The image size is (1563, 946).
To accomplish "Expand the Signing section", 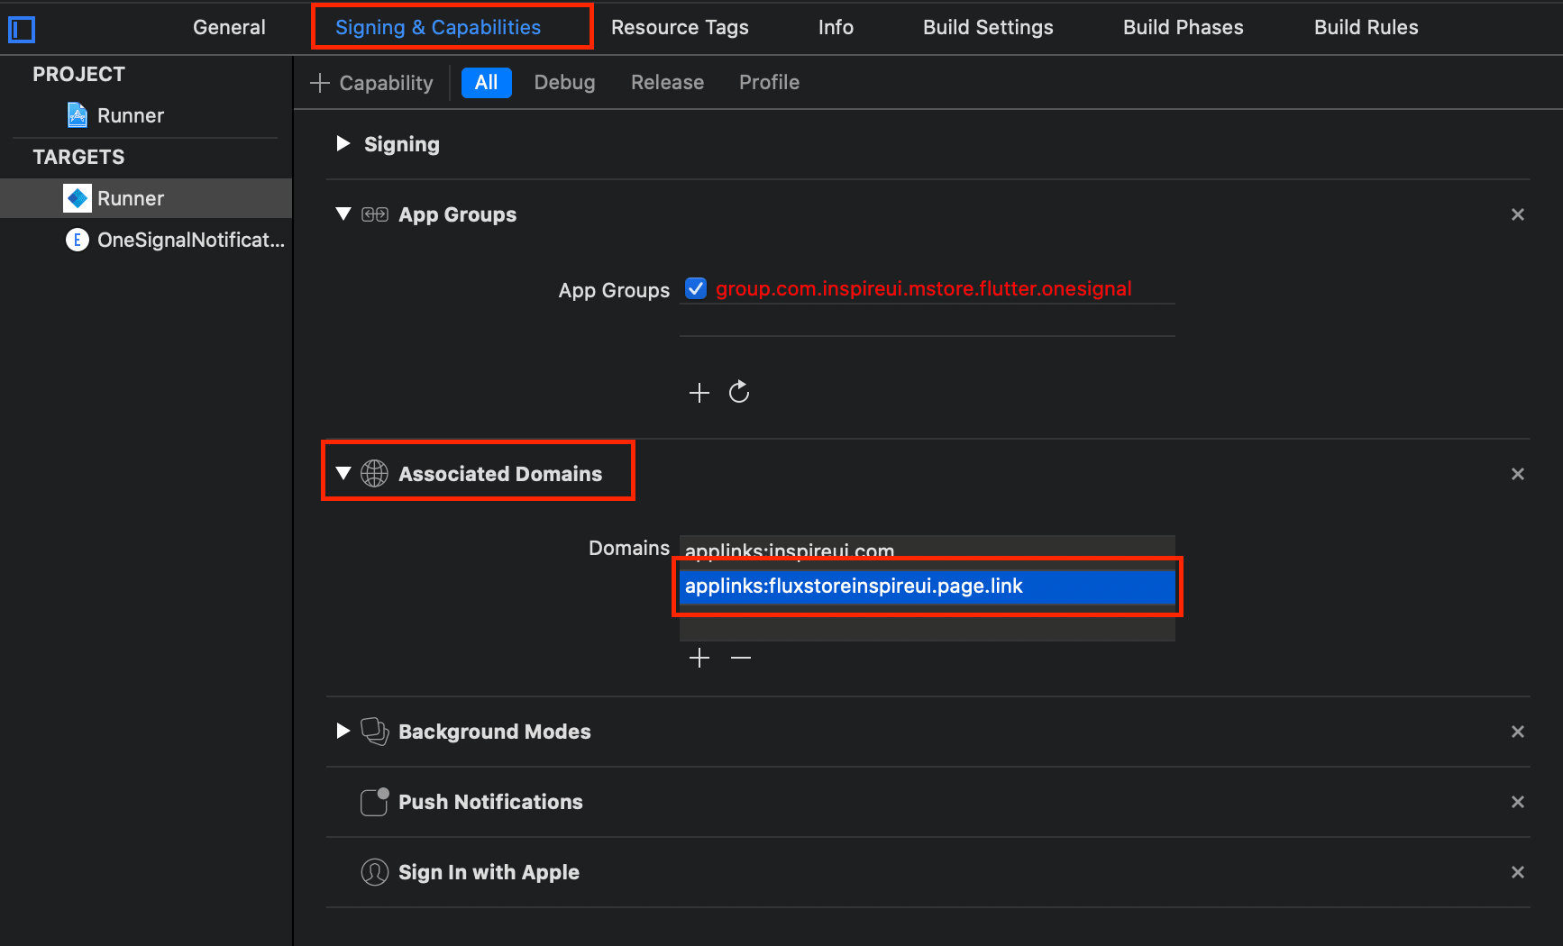I will click(x=343, y=143).
